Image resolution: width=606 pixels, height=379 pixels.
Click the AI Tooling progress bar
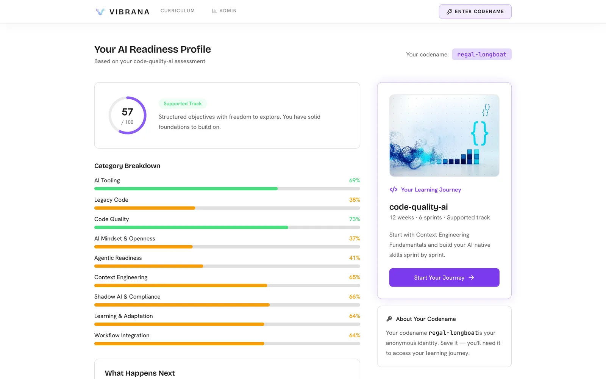[227, 189]
